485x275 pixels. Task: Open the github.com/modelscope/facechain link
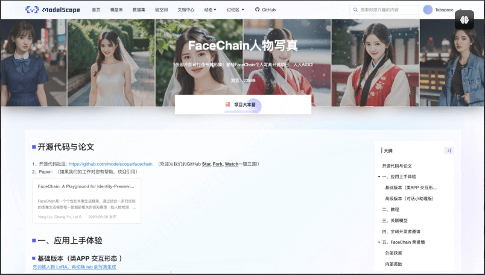pyautogui.click(x=110, y=164)
